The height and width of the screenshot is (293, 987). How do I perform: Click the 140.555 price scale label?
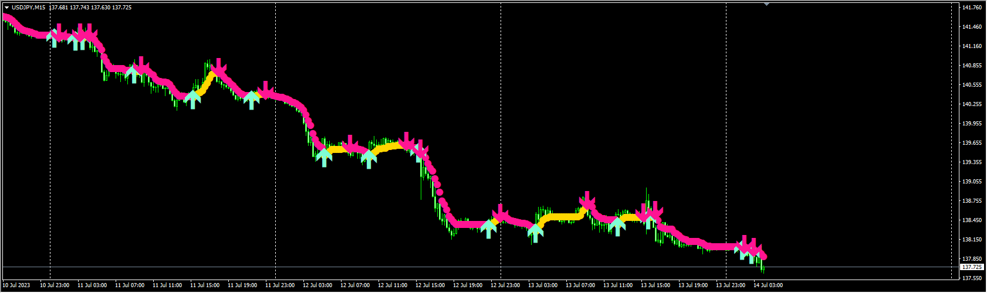[x=972, y=85]
